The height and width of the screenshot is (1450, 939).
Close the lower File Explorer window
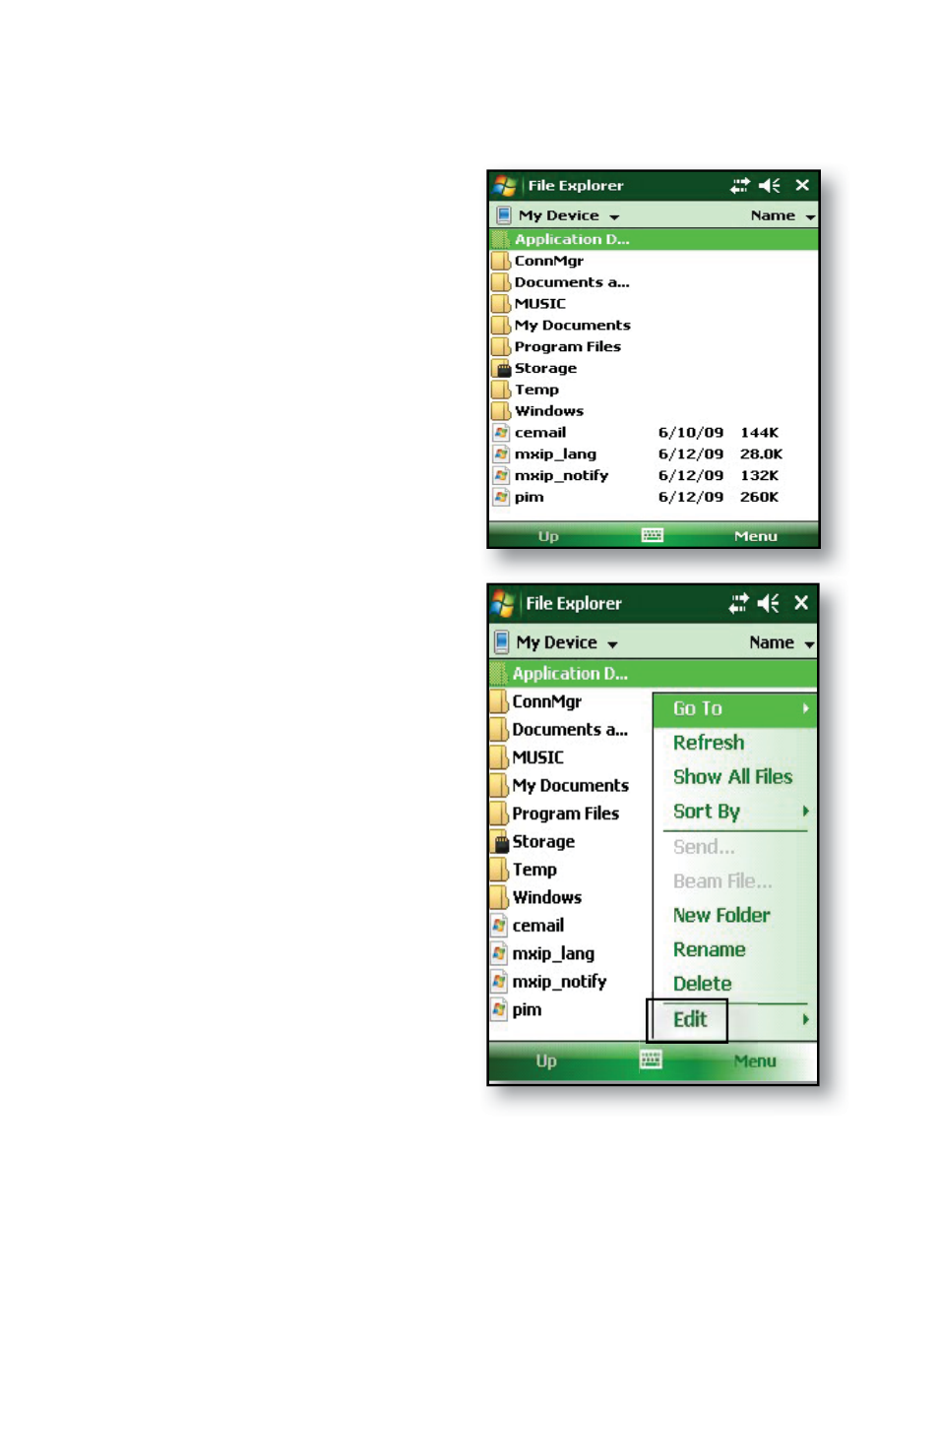click(x=801, y=603)
